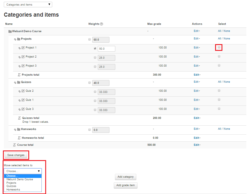
Task: Uncheck the Project 1 weight override checkbox
Action: [95, 49]
